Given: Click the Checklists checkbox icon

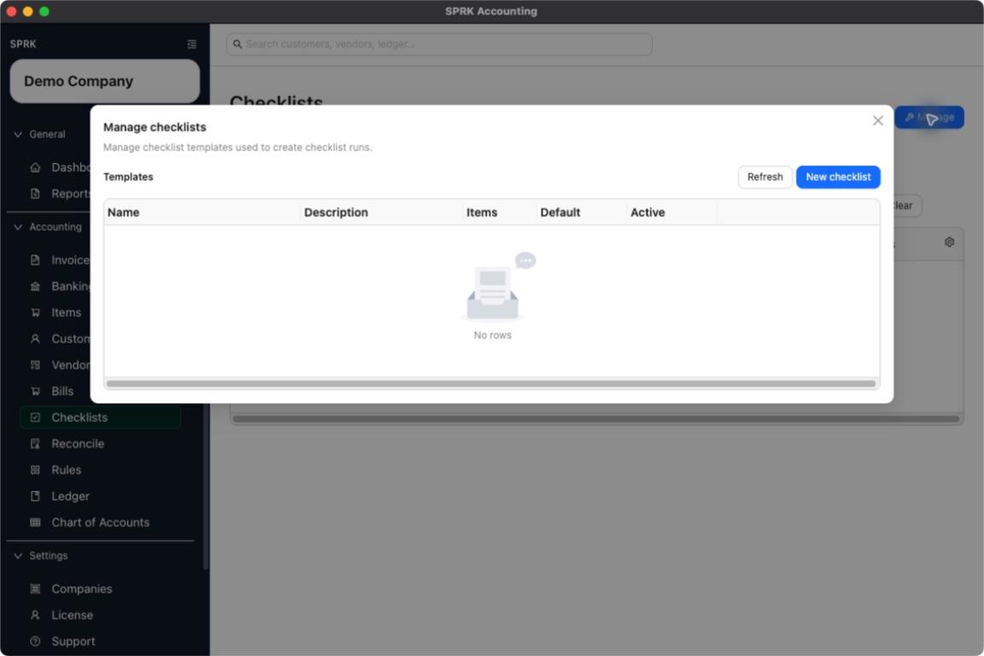Looking at the screenshot, I should 35,418.
